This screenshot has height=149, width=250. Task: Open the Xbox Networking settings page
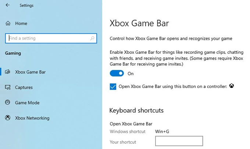point(32,118)
